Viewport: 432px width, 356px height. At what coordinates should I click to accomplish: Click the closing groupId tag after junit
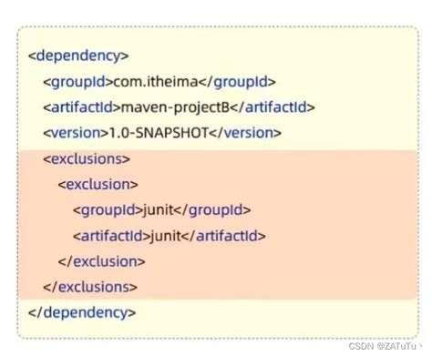(212, 210)
